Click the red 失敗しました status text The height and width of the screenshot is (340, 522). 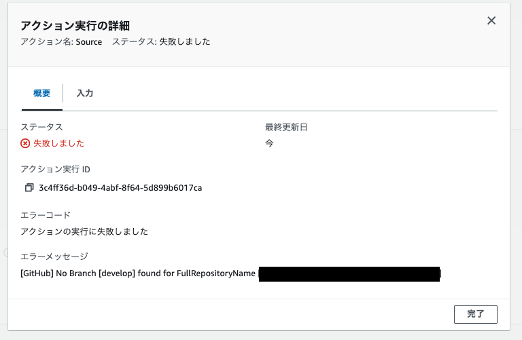59,143
